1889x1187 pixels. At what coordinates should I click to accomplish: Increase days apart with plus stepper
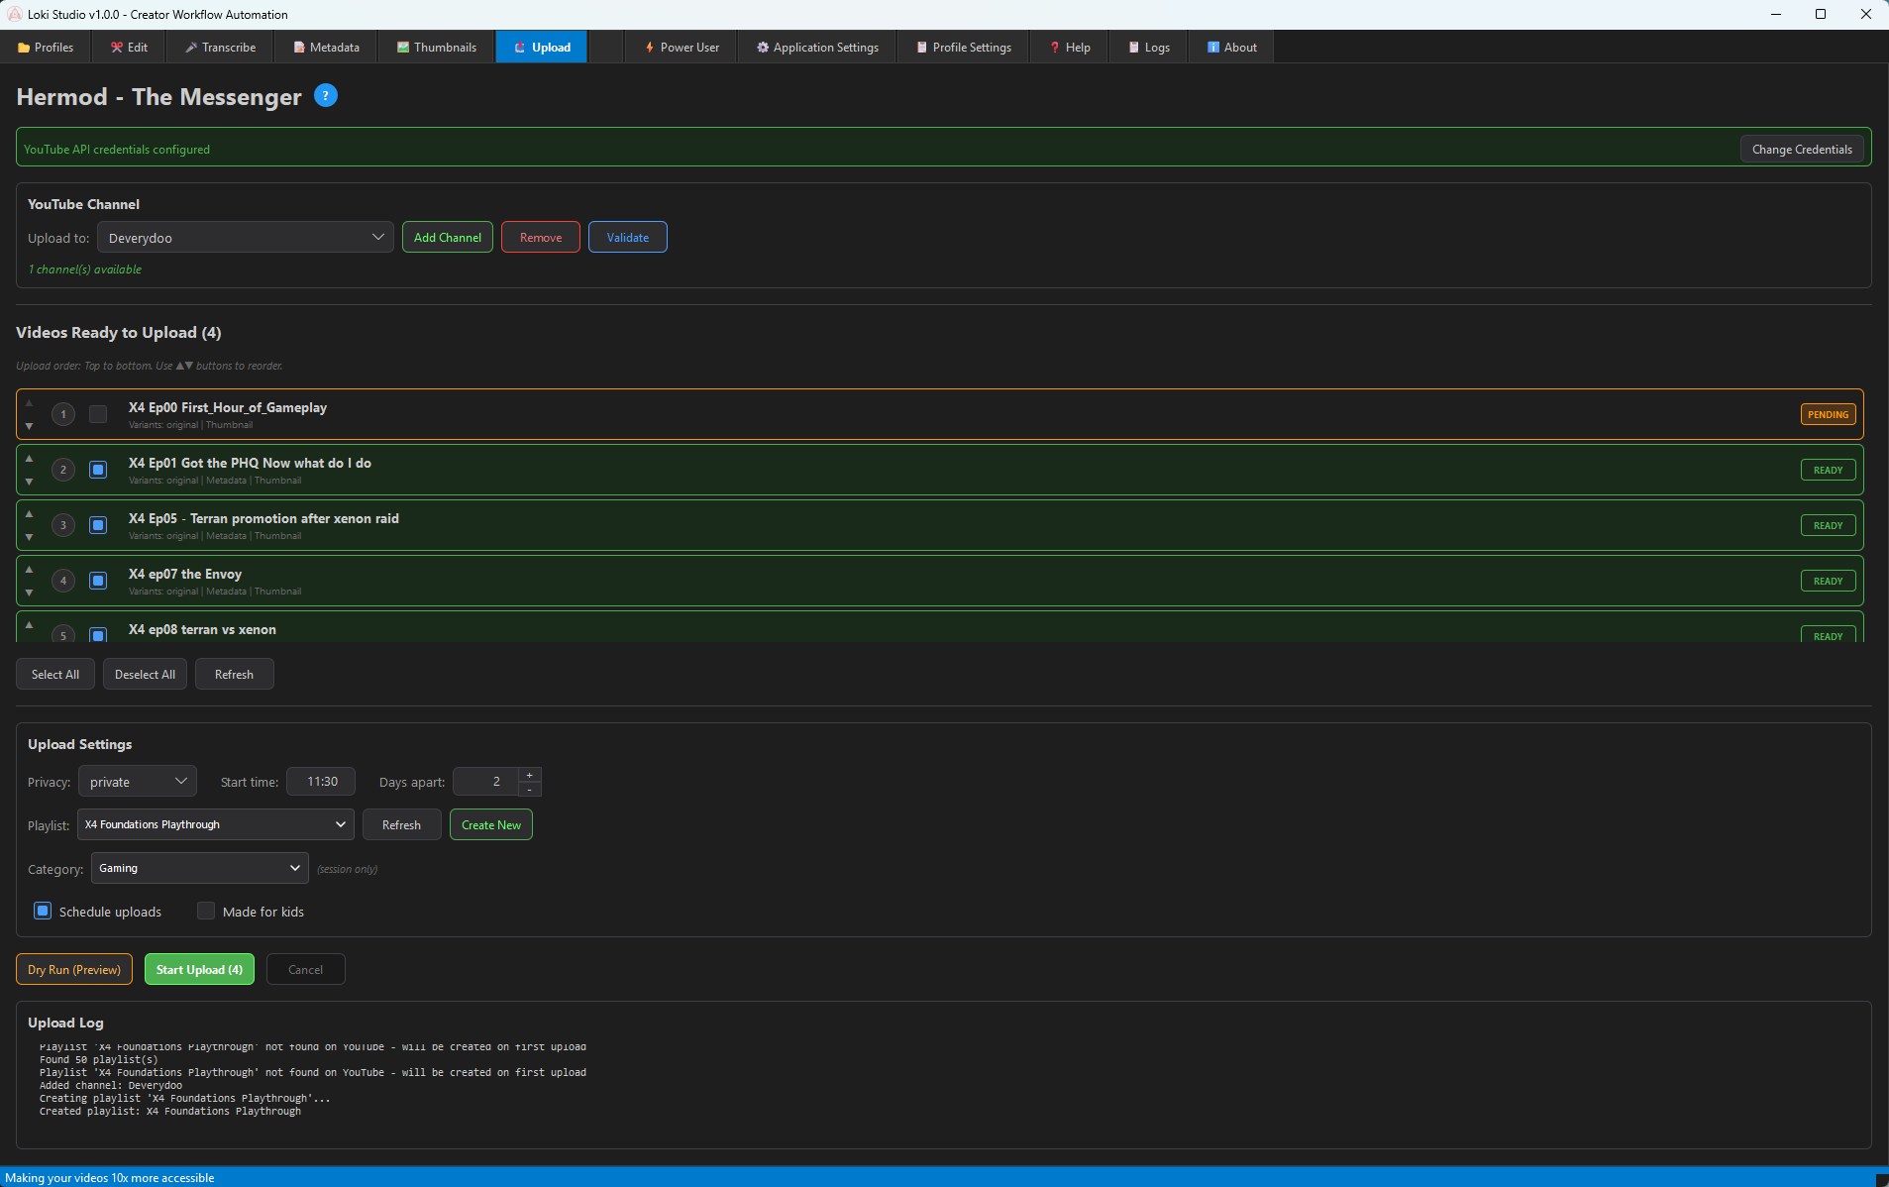pos(530,775)
